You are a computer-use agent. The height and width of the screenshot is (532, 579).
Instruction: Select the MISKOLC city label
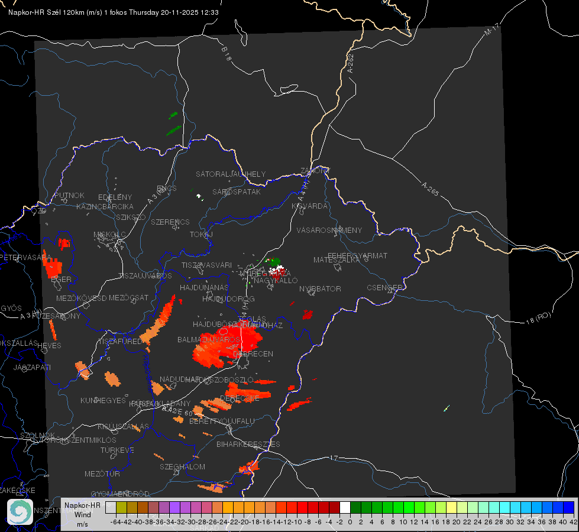pyautogui.click(x=109, y=235)
